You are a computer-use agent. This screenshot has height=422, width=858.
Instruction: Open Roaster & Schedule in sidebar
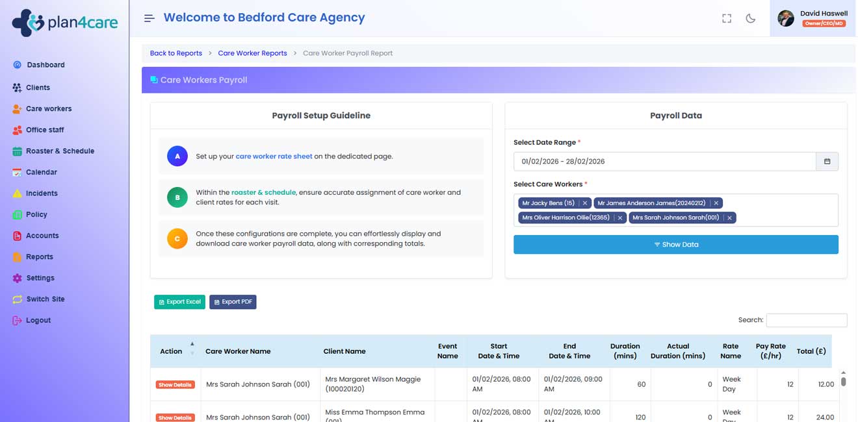coord(60,151)
